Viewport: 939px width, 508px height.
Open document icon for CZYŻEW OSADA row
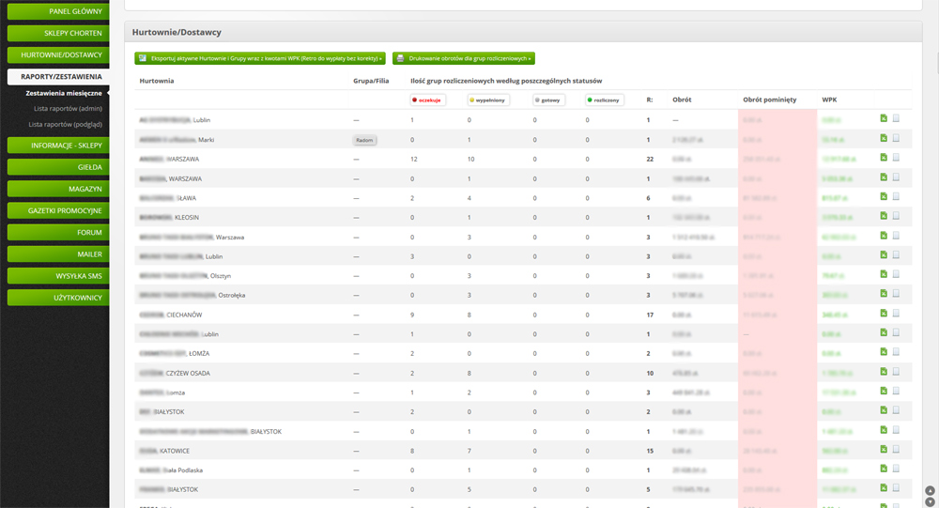[x=896, y=373]
